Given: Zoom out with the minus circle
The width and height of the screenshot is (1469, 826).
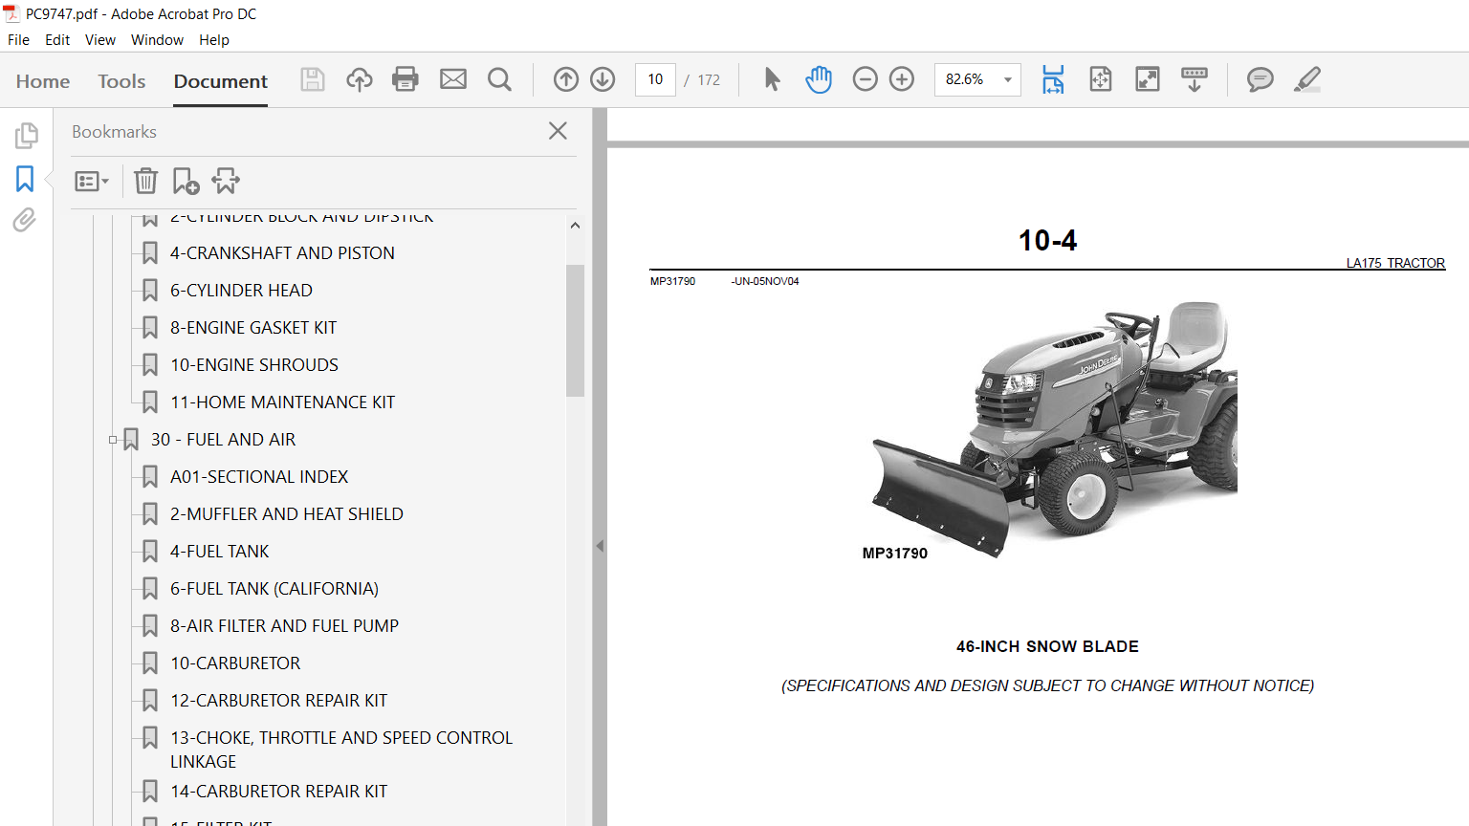Looking at the screenshot, I should tap(865, 79).
